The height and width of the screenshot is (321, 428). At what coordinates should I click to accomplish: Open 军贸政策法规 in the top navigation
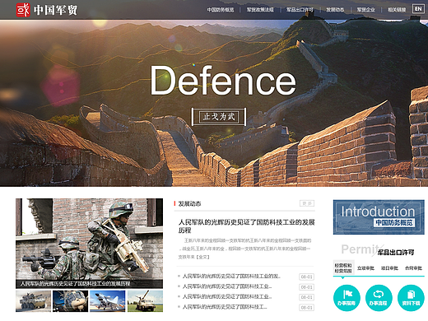pyautogui.click(x=260, y=10)
